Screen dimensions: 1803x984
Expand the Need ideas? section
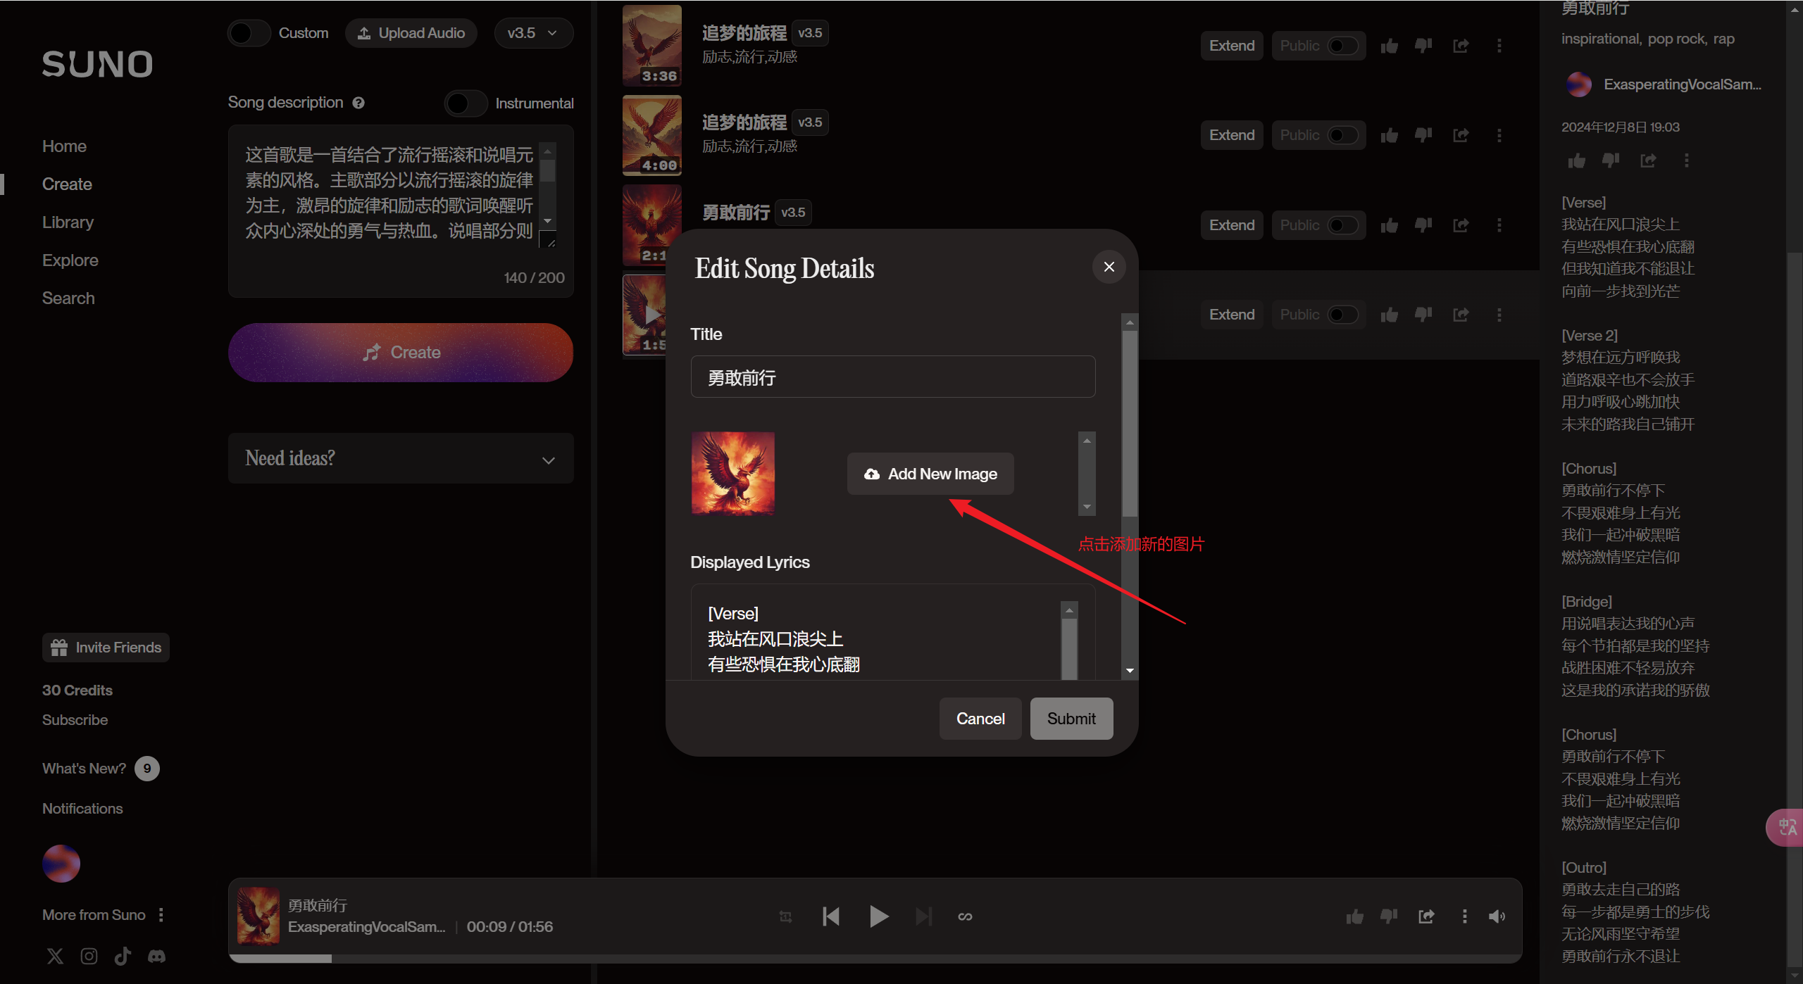coord(401,458)
